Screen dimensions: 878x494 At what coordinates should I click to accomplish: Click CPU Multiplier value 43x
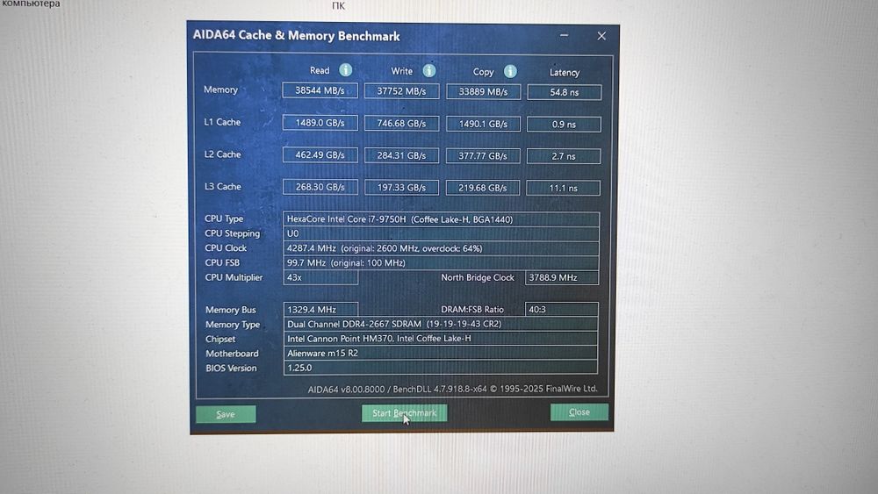(320, 277)
